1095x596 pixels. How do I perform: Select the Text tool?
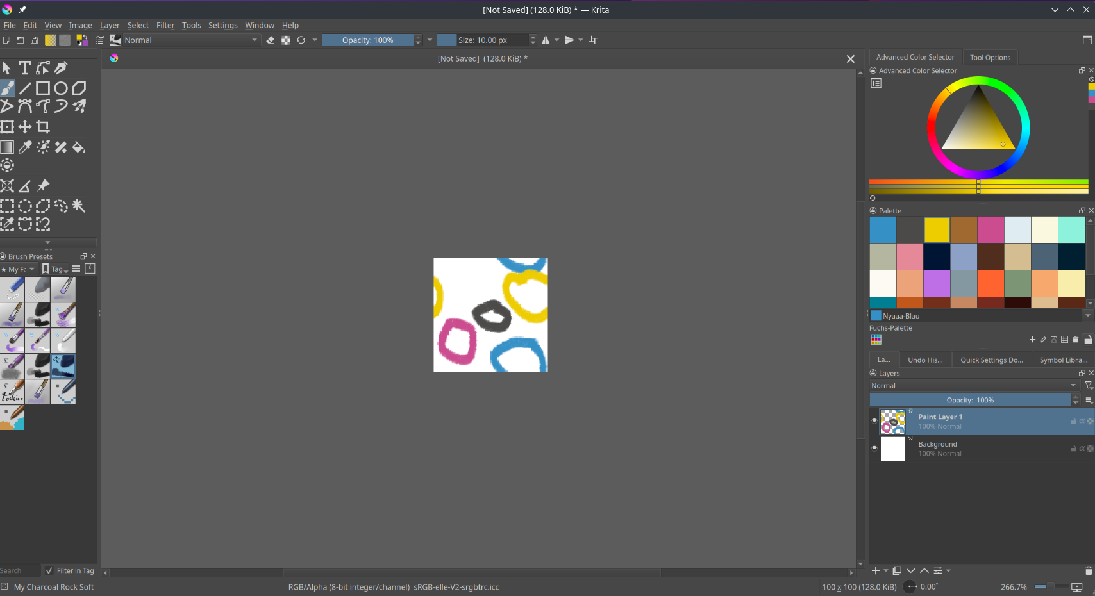tap(25, 68)
